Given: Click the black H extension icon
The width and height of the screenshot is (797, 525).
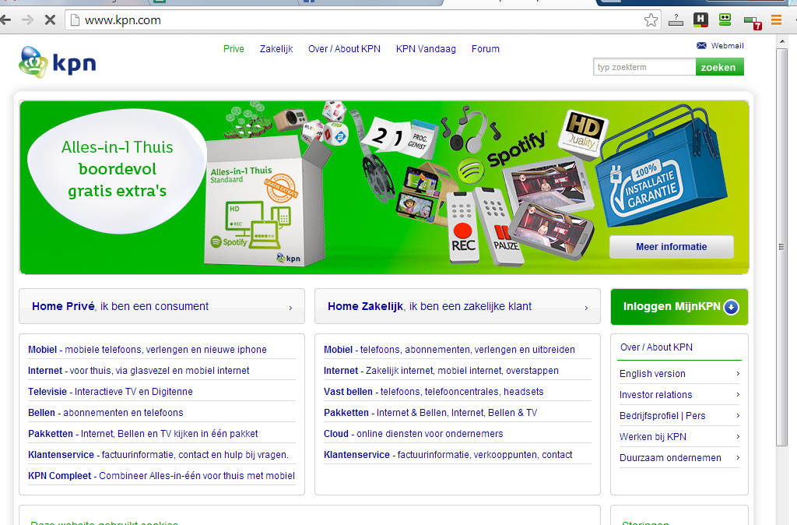Looking at the screenshot, I should coord(700,20).
